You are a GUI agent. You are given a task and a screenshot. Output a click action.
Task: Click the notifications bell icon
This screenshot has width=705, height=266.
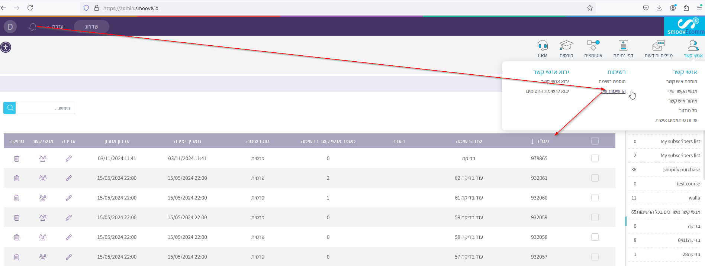tap(32, 27)
